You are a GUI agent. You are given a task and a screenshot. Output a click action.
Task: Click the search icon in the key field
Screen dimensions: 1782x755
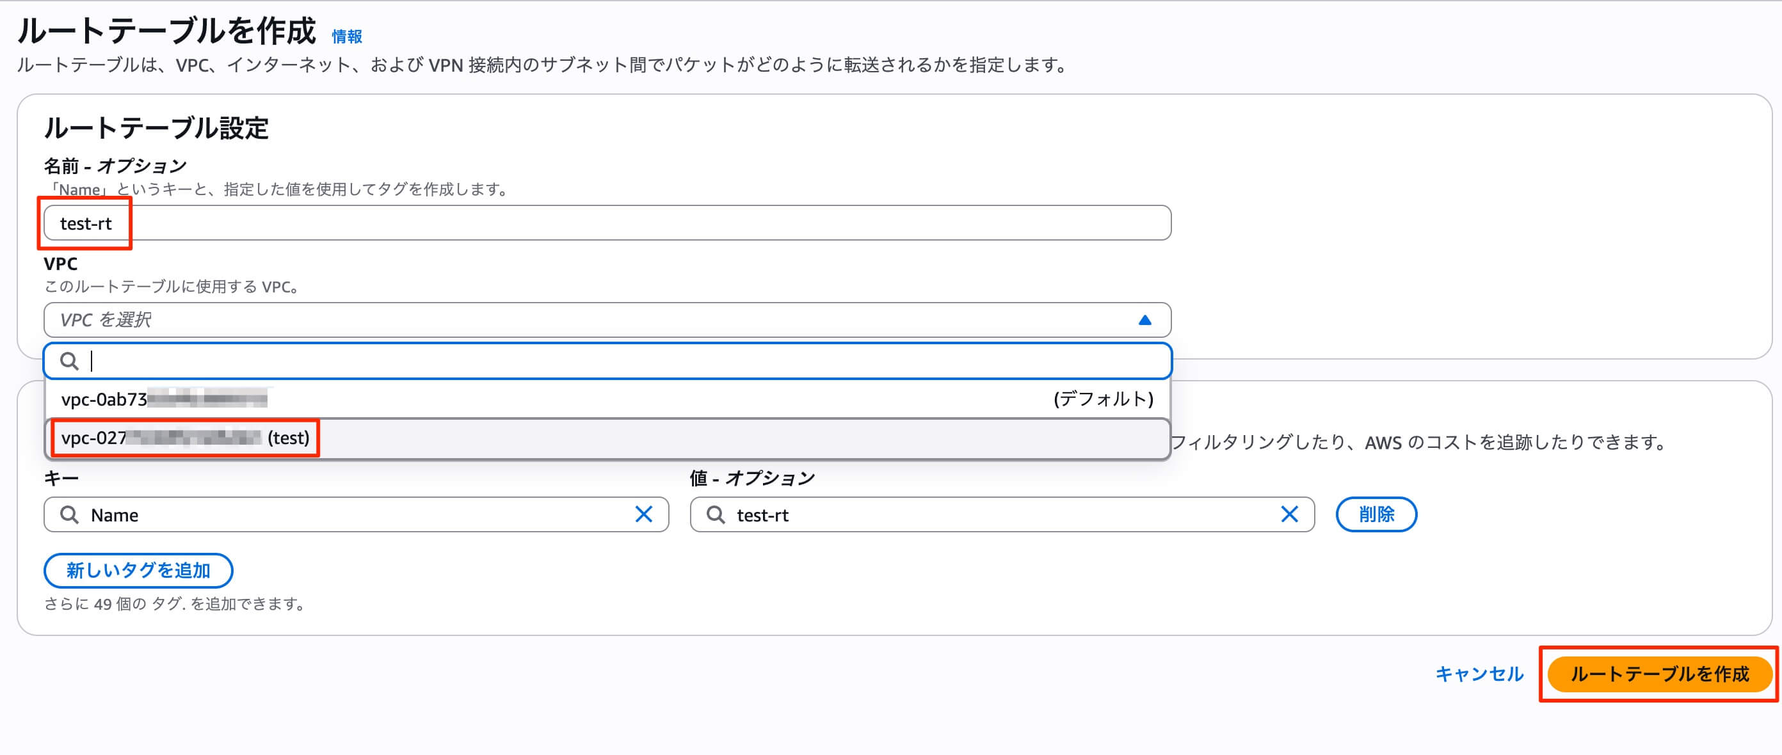coord(69,514)
